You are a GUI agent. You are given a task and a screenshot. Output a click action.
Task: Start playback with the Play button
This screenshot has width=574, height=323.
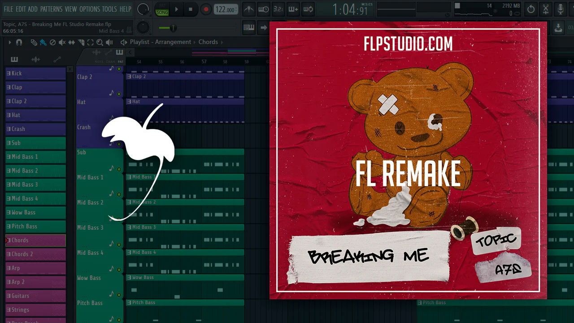pyautogui.click(x=176, y=9)
